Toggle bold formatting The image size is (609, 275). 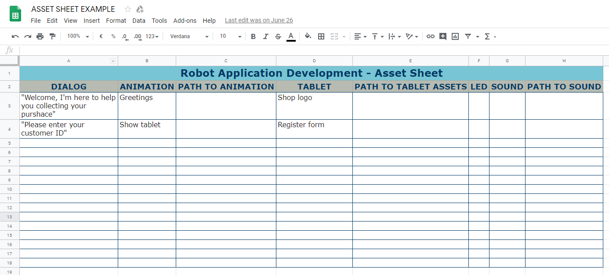click(x=253, y=36)
